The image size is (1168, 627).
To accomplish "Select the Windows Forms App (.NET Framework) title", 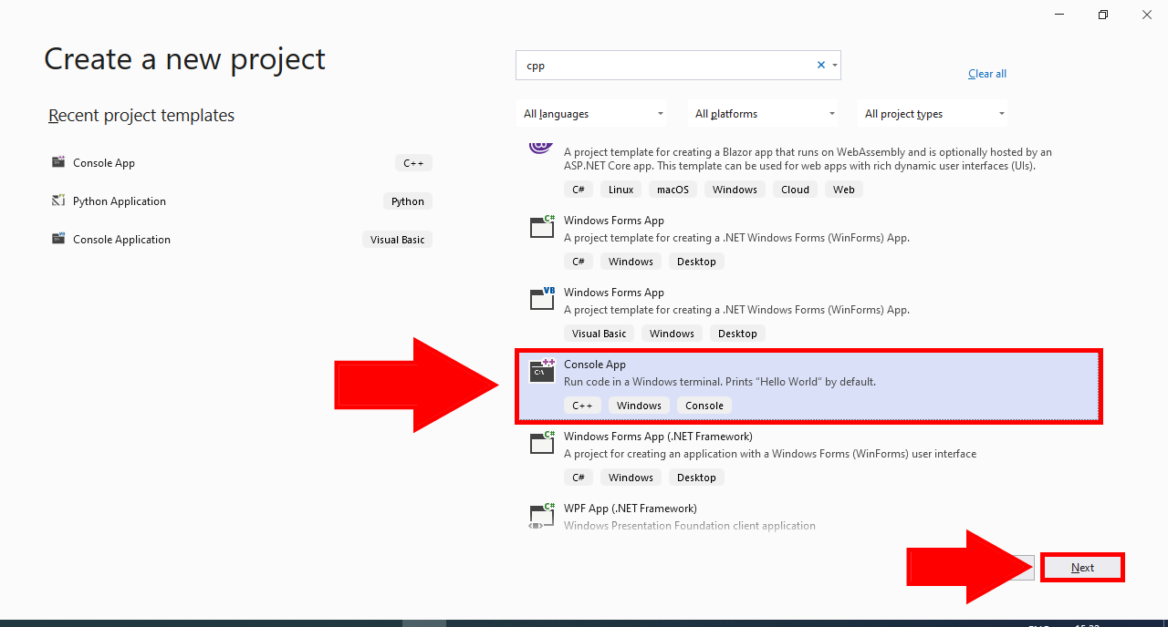I will point(658,437).
